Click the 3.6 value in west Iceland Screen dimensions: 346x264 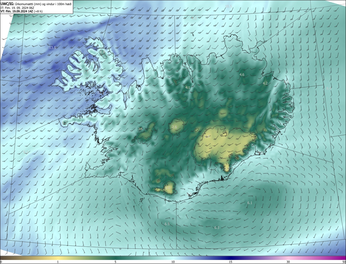tap(140, 129)
